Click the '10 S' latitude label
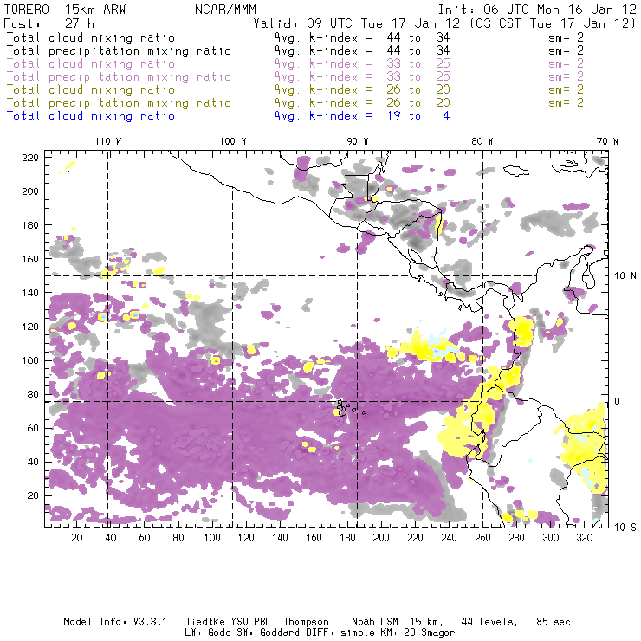 coord(625,528)
